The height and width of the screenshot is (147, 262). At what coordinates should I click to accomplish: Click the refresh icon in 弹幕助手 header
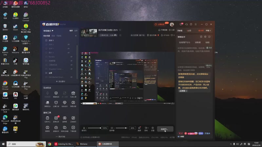point(209,37)
